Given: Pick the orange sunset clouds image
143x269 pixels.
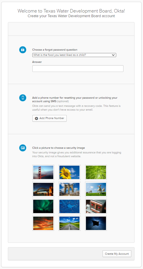Looking at the screenshot, I should pyautogui.click(x=43, y=223).
